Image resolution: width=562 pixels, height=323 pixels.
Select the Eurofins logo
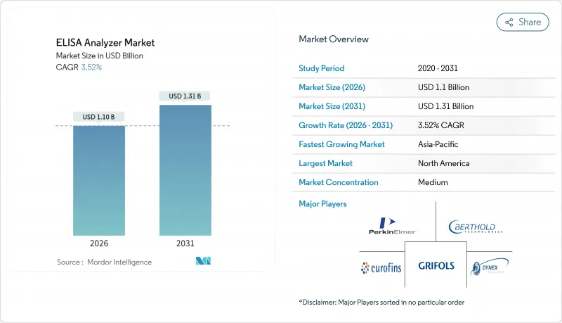click(x=381, y=267)
